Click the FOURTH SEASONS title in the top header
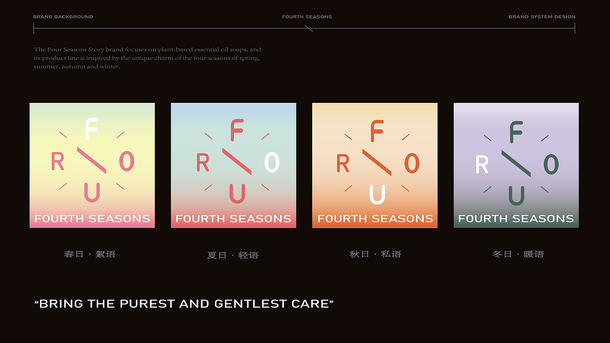 tap(307, 17)
